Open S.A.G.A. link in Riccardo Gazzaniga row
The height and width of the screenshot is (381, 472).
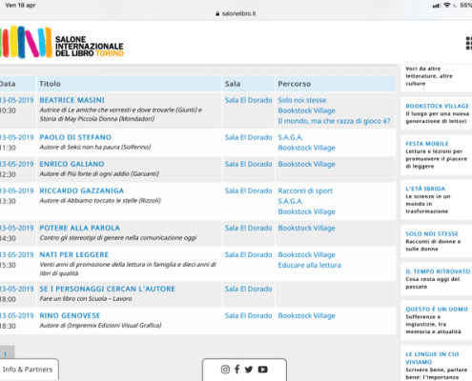pos(291,201)
